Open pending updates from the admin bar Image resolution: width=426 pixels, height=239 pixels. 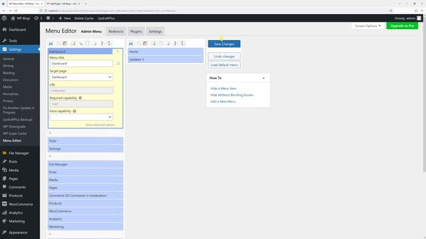(39, 18)
